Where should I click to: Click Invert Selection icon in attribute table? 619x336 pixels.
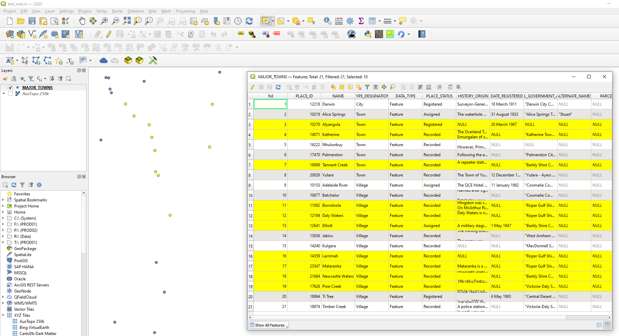tap(350, 87)
